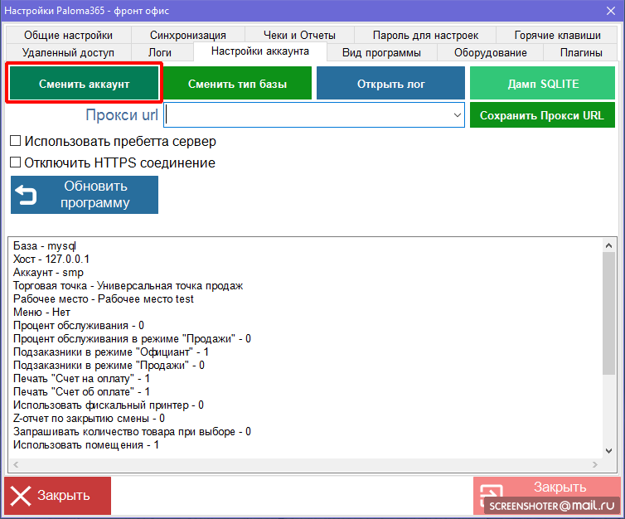
Task: Expand the Прокси url dropdown arrow
Action: coord(457,115)
